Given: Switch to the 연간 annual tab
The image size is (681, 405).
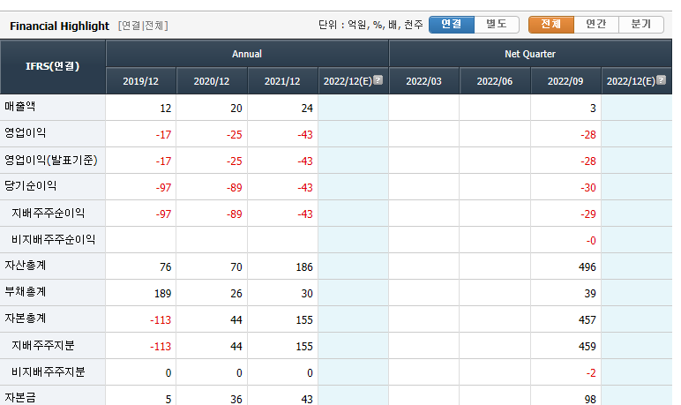Looking at the screenshot, I should [x=596, y=25].
